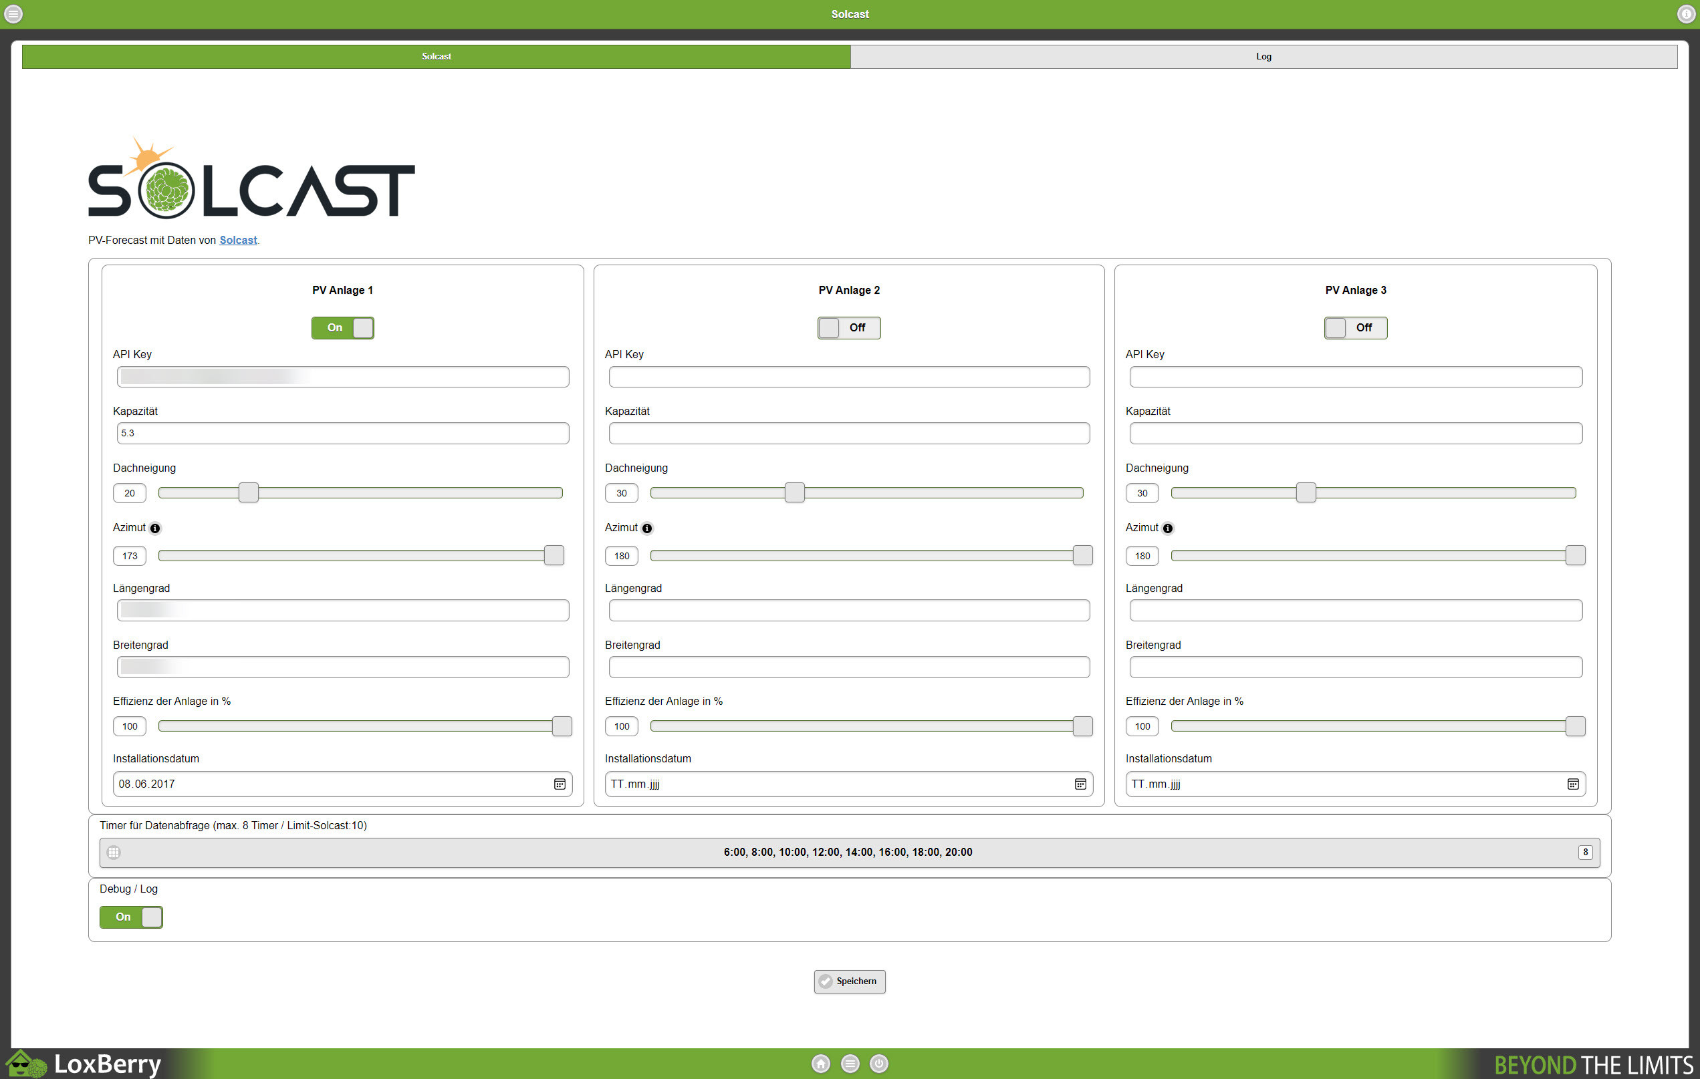
Task: Open the hamburger menu icon in the header
Action: pos(13,13)
